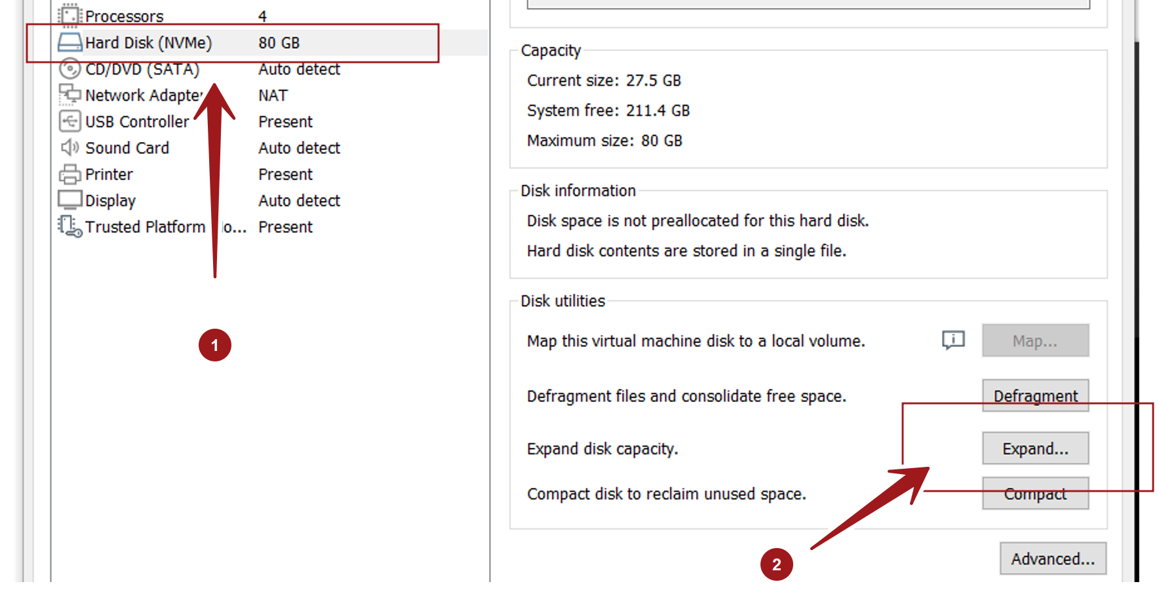The width and height of the screenshot is (1159, 605).
Task: Select the Printer entry in hardware list
Action: [x=109, y=174]
